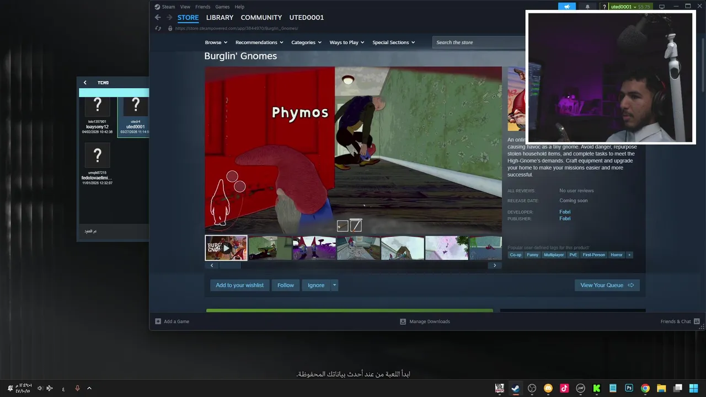Expand the Recommendations menu
The height and width of the screenshot is (397, 706).
pyautogui.click(x=259, y=42)
